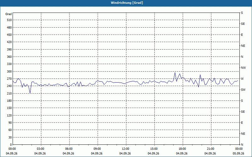Click the 360 degree axis label
The image size is (252, 157).
pos(9,57)
